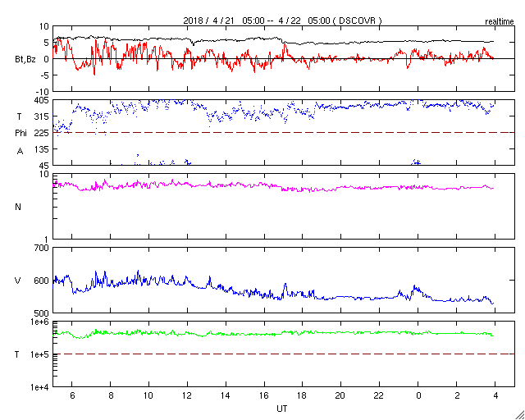Click hour "22" on the UT axis
The width and height of the screenshot is (525, 420).
point(379,395)
